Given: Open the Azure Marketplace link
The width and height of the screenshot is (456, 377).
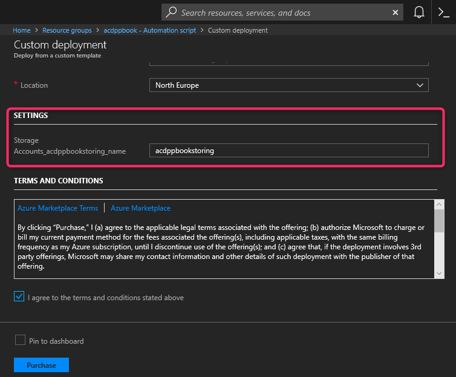Looking at the screenshot, I should (x=140, y=208).
